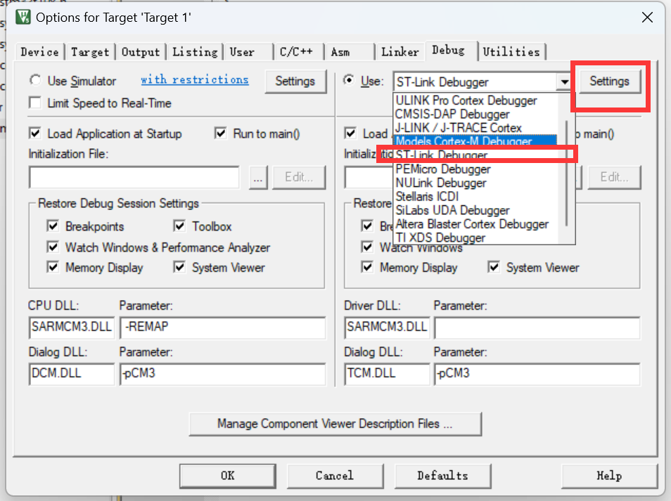The width and height of the screenshot is (671, 501).
Task: Collapse the debugger dropdown arrow
Action: (x=565, y=82)
